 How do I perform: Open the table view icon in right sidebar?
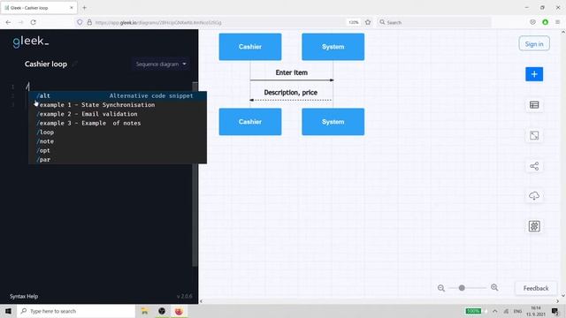click(534, 105)
